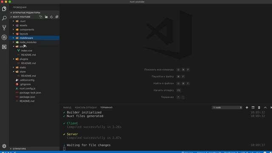Click the New Folder icon in explorer header
The image size is (272, 153).
pyautogui.click(x=46, y=17)
